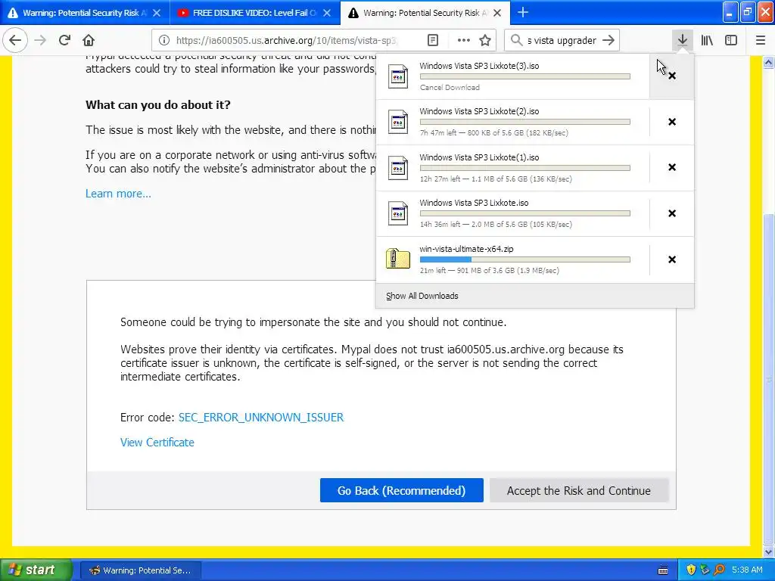Click the search magnifier icon

point(516,40)
